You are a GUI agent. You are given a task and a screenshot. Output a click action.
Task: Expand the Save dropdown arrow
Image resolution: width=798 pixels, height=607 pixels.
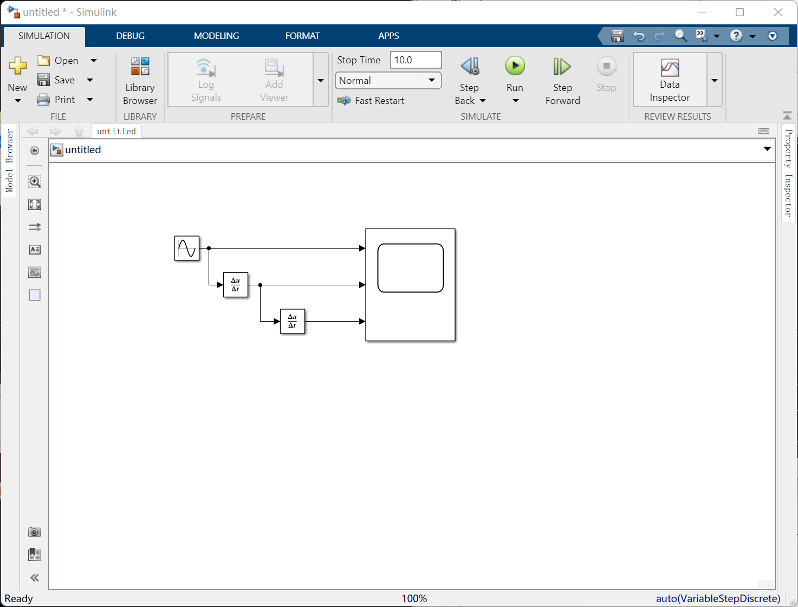[x=90, y=80]
